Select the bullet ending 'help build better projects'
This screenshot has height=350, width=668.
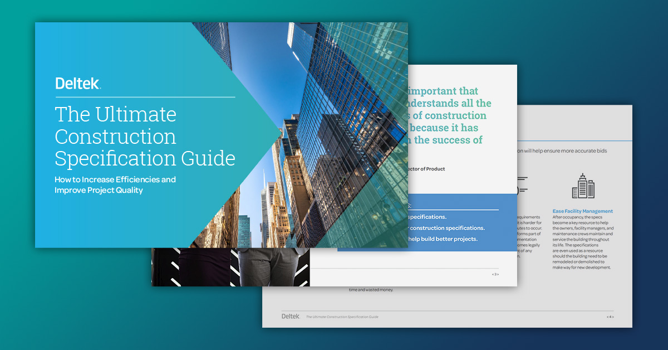click(x=443, y=239)
